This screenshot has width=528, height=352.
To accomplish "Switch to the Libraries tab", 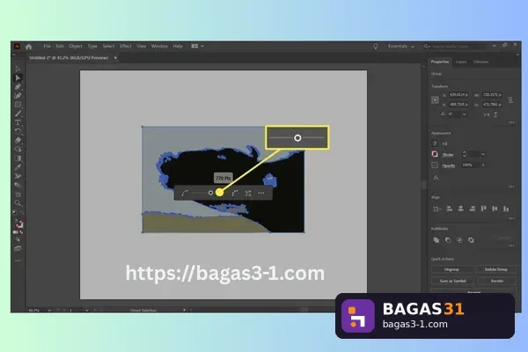I will point(480,62).
